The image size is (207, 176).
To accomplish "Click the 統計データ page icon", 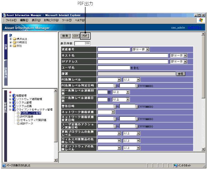I will 18,123.
